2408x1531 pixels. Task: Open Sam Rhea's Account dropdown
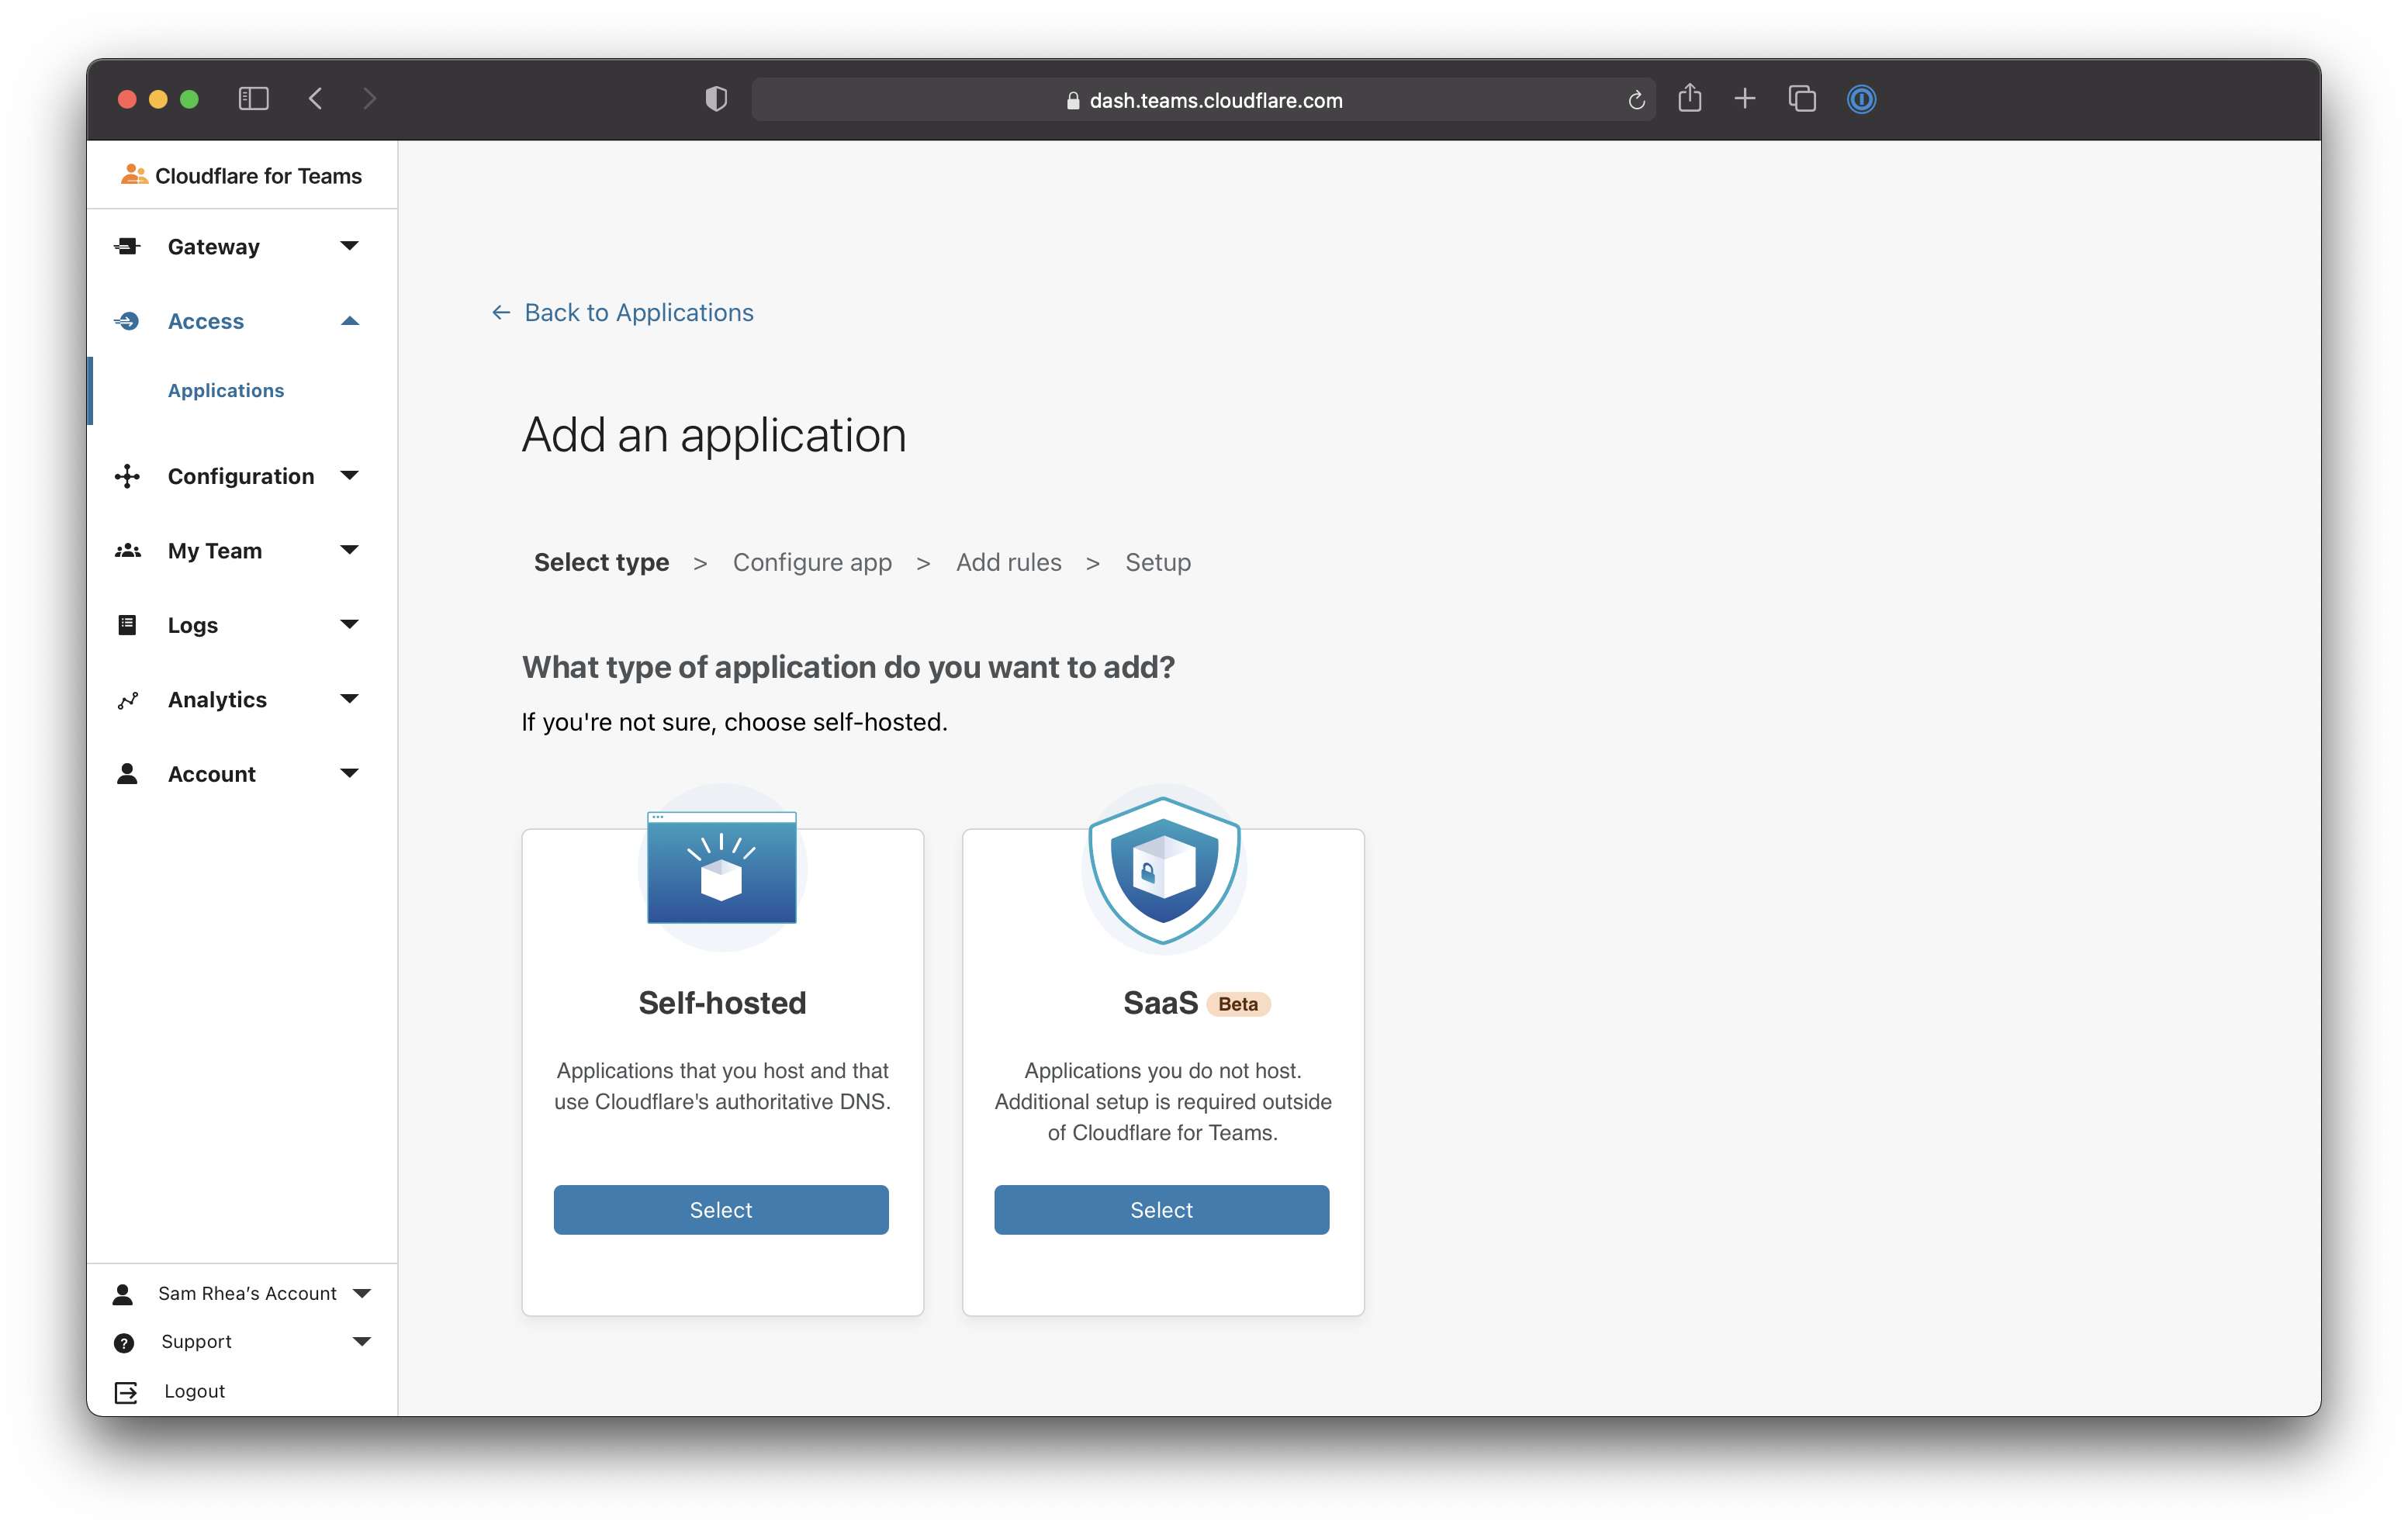coord(247,1293)
